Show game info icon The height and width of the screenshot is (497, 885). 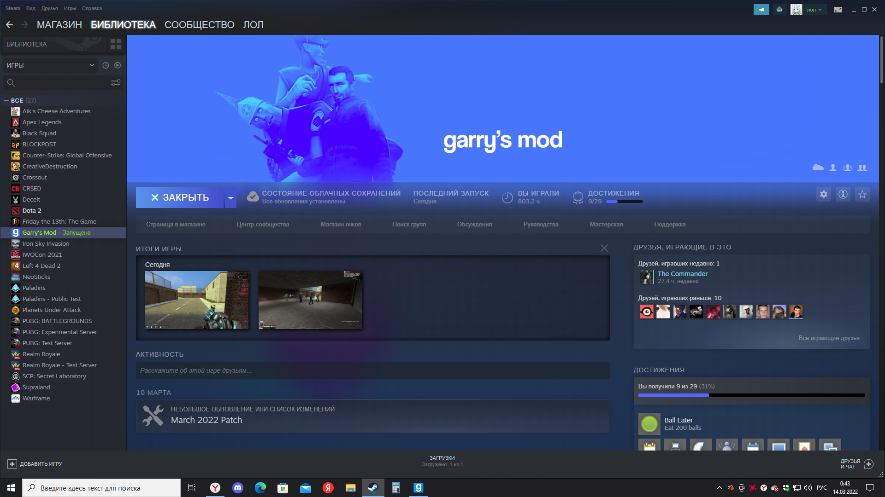point(843,194)
